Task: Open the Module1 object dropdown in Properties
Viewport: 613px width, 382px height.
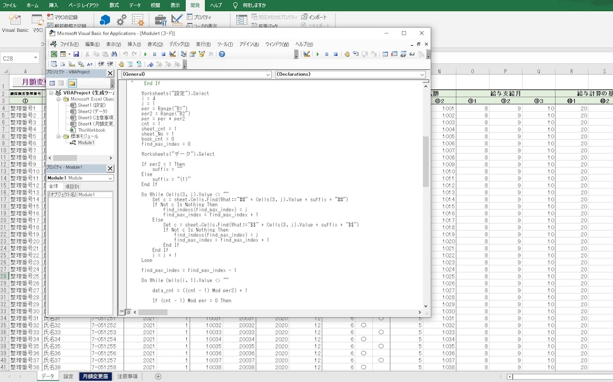Action: click(110, 178)
